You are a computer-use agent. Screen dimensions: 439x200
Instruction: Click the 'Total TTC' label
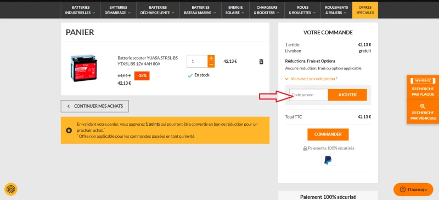click(x=294, y=117)
